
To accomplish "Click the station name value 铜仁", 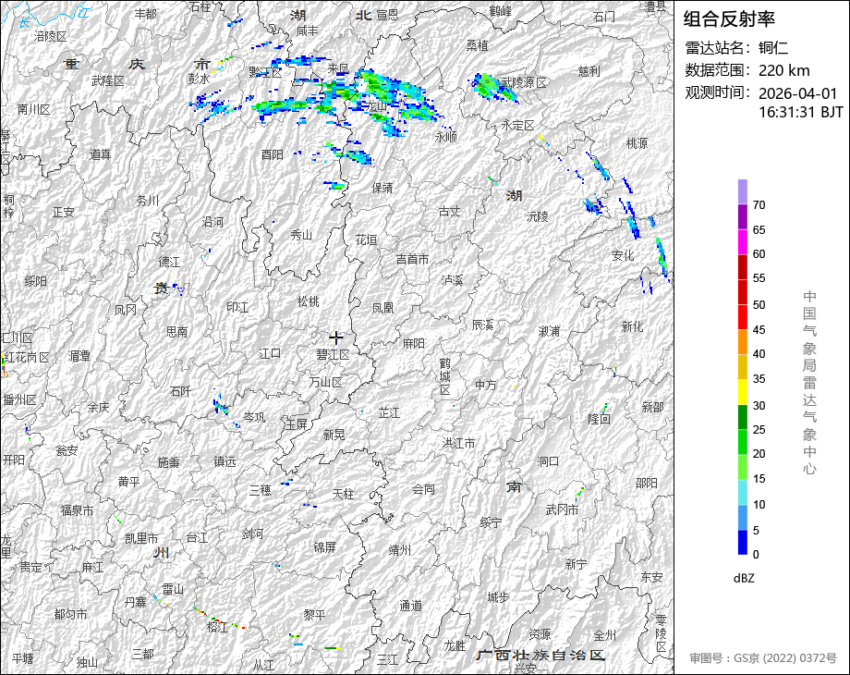I will pos(773,48).
